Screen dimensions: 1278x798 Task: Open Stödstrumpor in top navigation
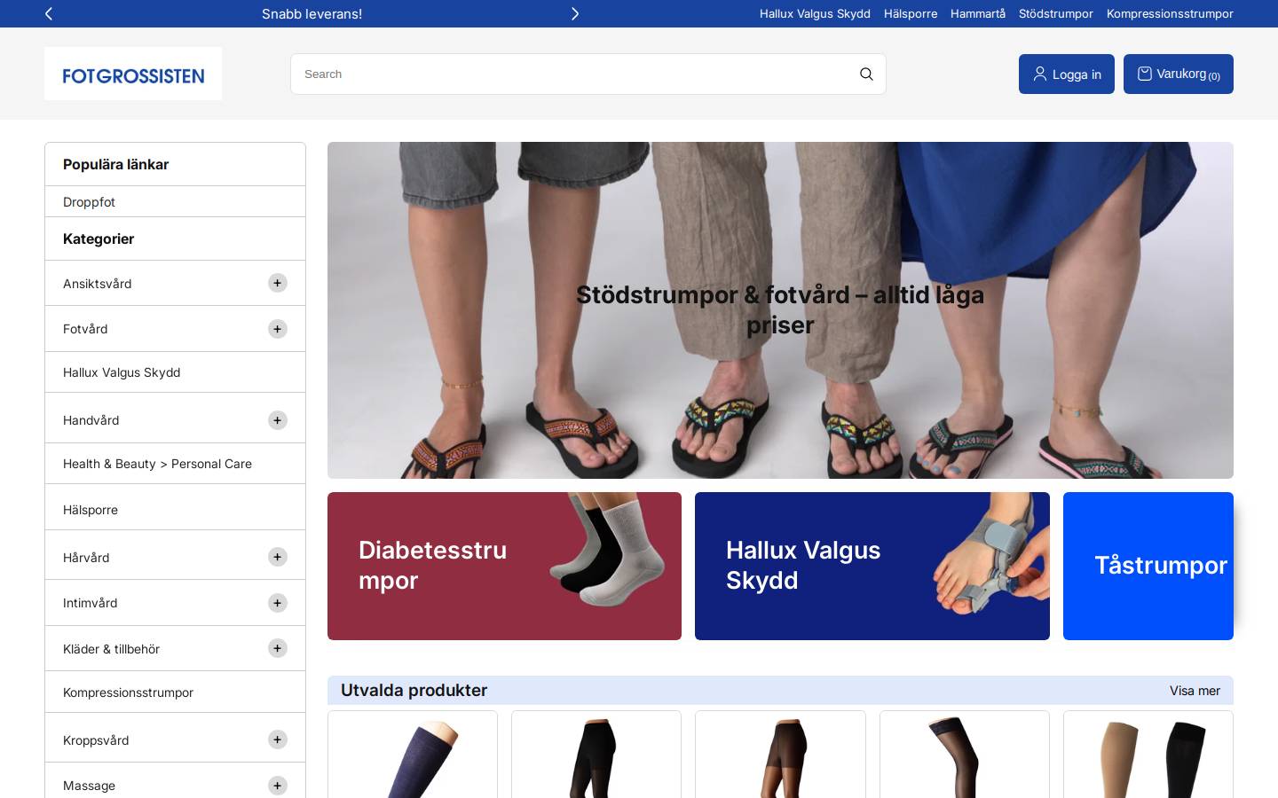1056,13
